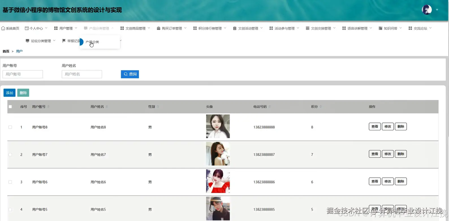Image resolution: width=449 pixels, height=221 pixels.
Task: Click phone number 13823888887
Action: (264, 155)
